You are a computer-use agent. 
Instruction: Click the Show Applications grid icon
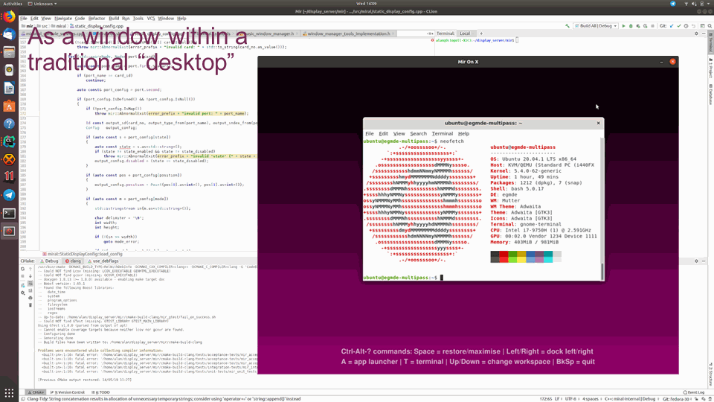pos(9,393)
